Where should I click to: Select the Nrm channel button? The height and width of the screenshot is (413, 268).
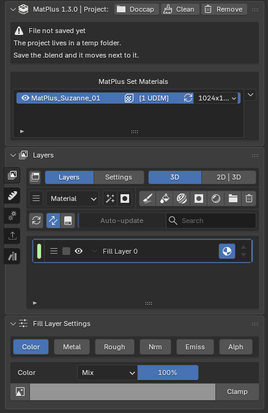(155, 347)
